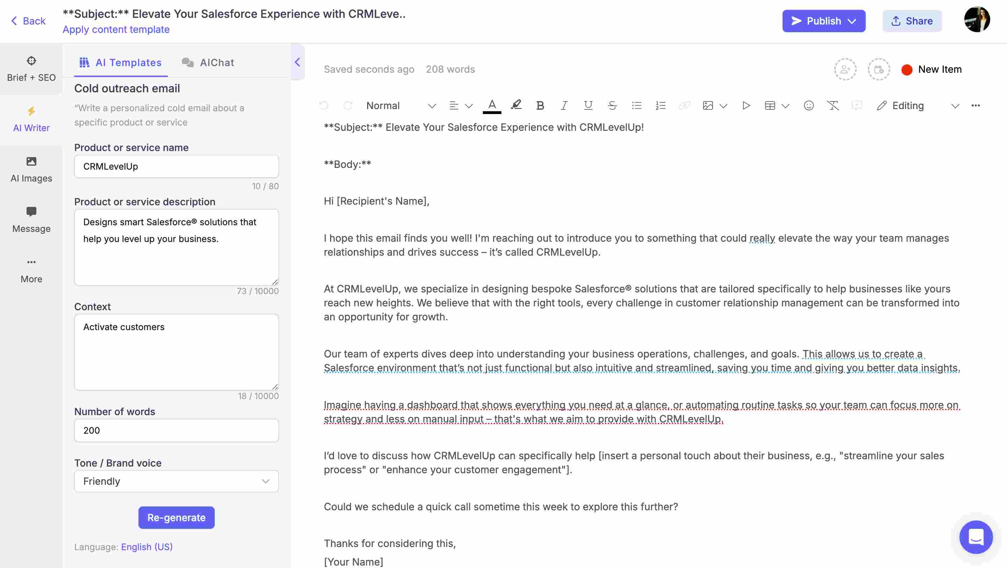Click the 208 words counter
Viewport: 1007px width, 568px height.
[450, 69]
